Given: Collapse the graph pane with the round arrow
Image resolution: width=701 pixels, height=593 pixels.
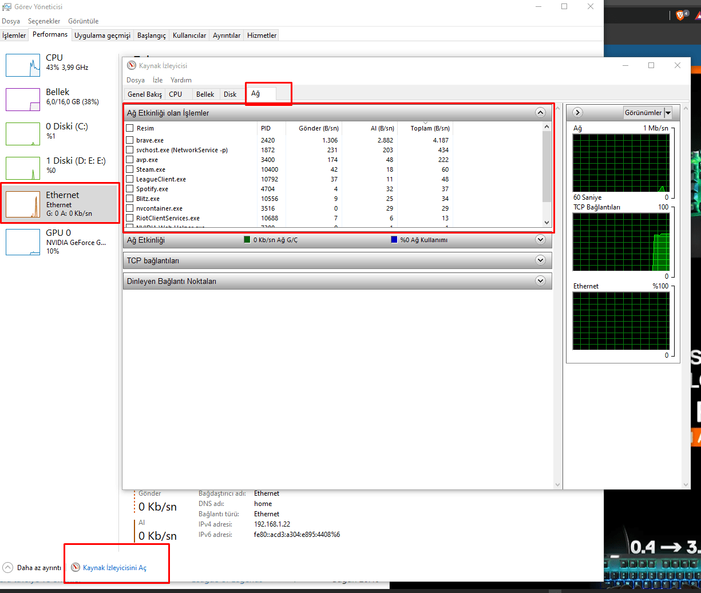Looking at the screenshot, I should coord(577,113).
